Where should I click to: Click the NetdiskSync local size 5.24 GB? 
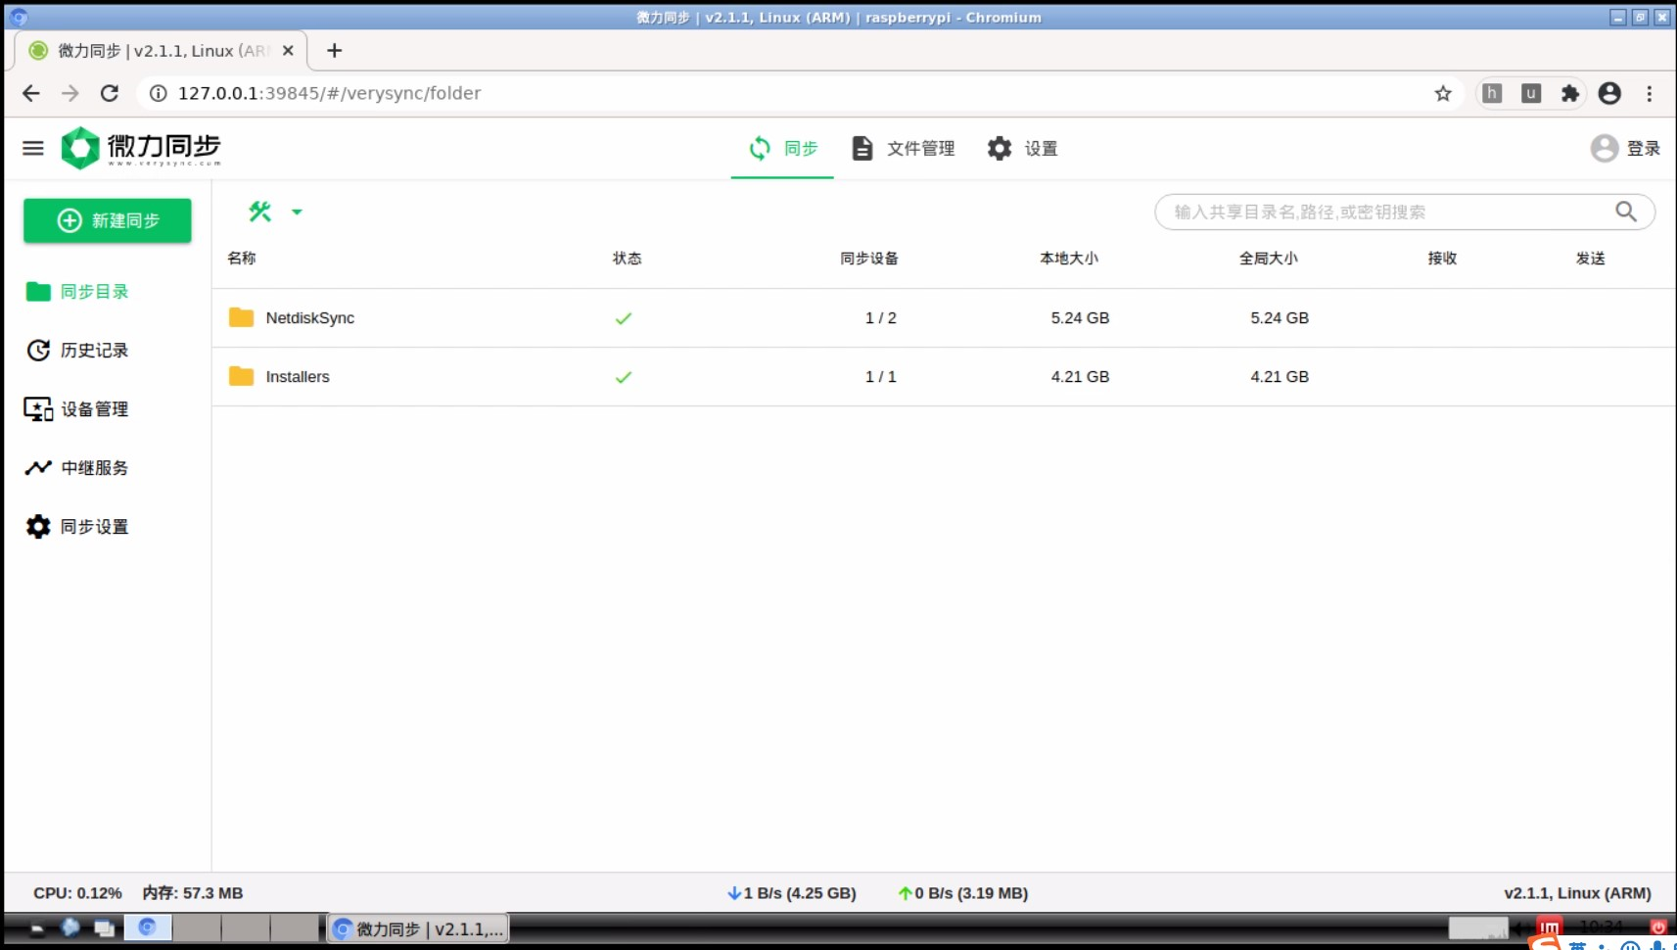pyautogui.click(x=1080, y=317)
